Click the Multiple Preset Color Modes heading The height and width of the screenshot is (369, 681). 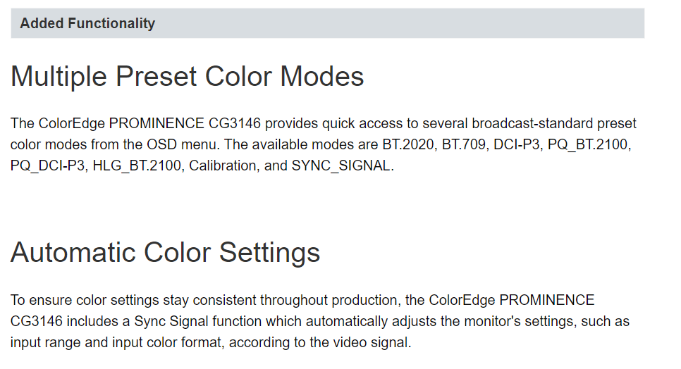(x=188, y=77)
